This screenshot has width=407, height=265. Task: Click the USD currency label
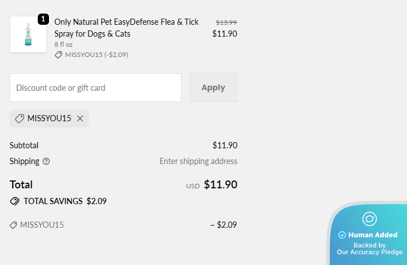[193, 186]
